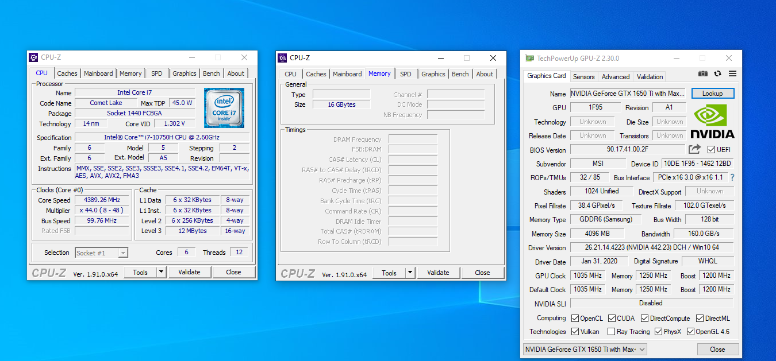
Task: Toggle the Vulkan checkbox
Action: coord(575,331)
